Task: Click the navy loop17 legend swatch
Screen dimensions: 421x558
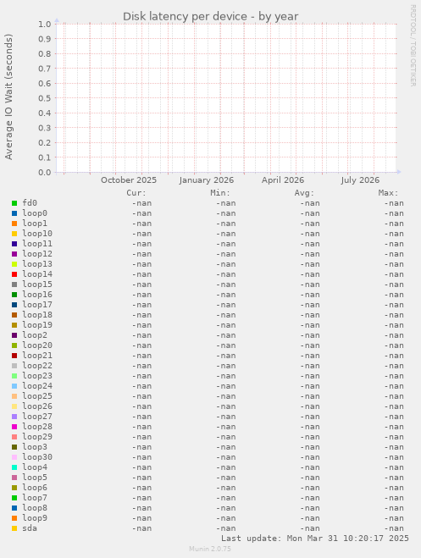Action: pos(14,305)
